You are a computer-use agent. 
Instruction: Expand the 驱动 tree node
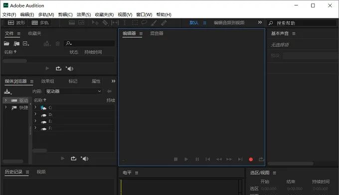click(6, 100)
